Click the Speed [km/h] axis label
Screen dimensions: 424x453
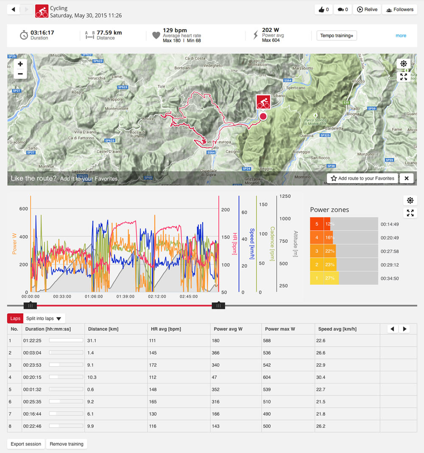point(252,244)
